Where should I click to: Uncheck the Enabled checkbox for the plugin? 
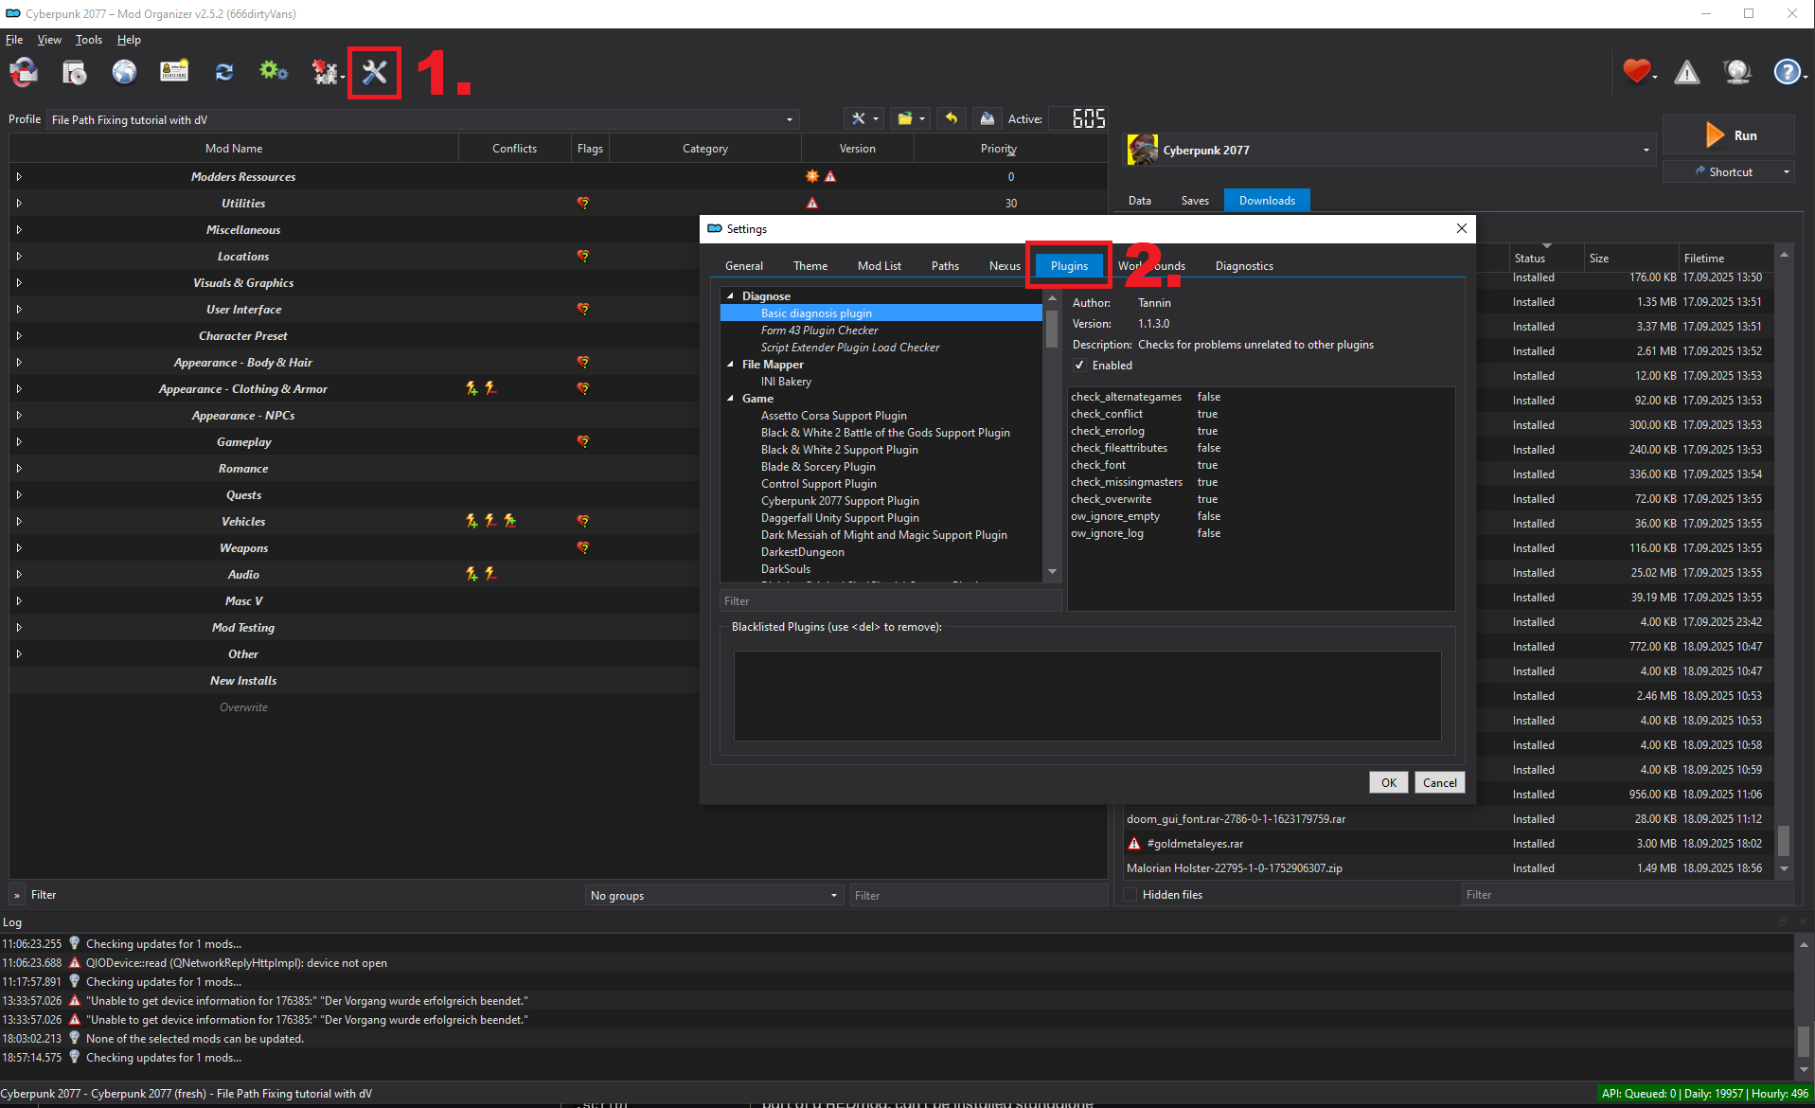[1079, 366]
